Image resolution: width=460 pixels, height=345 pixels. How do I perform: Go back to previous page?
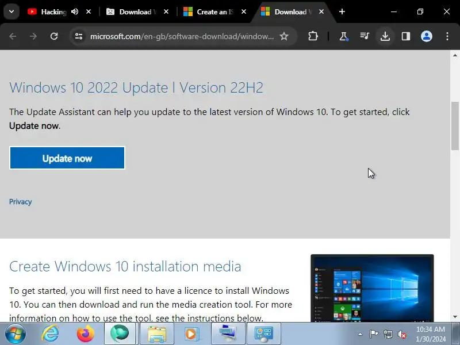click(13, 36)
